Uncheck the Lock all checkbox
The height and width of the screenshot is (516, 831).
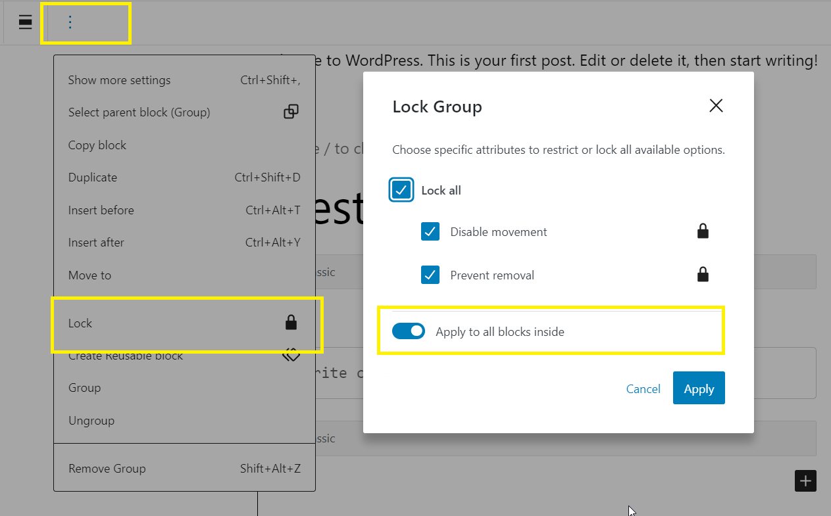tap(401, 190)
